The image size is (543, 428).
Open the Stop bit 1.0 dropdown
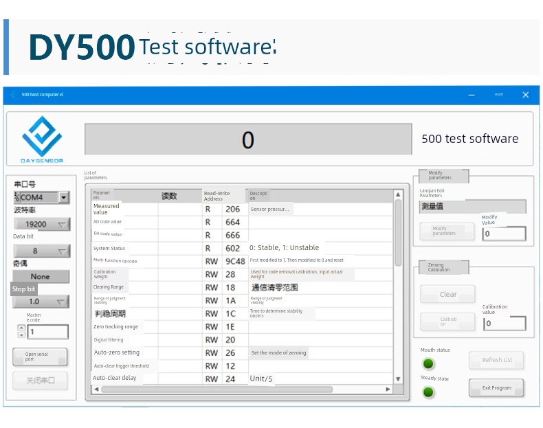tap(41, 302)
